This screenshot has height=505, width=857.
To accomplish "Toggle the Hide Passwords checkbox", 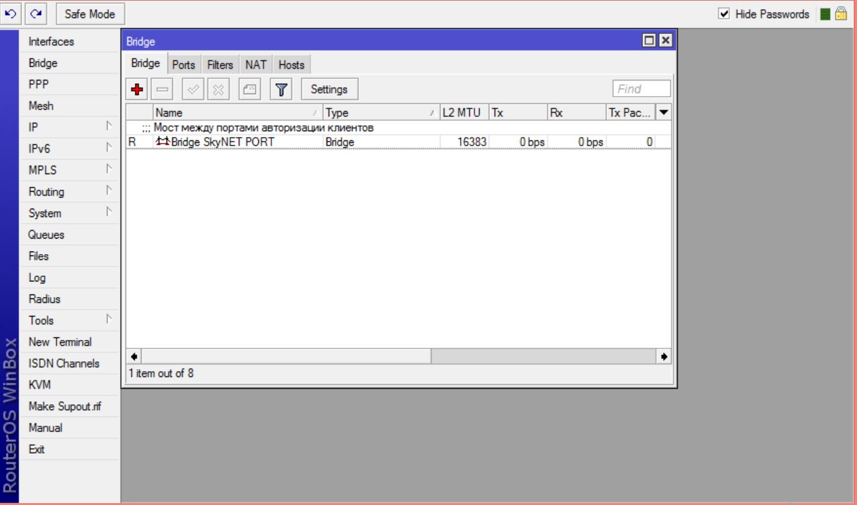I will (724, 14).
